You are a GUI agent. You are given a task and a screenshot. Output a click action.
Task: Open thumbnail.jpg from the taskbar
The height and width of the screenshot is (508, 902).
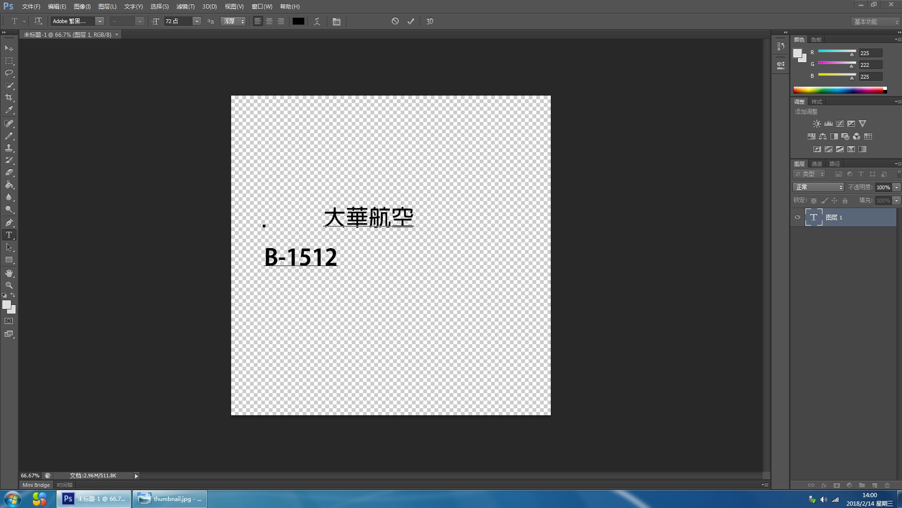tap(169, 499)
